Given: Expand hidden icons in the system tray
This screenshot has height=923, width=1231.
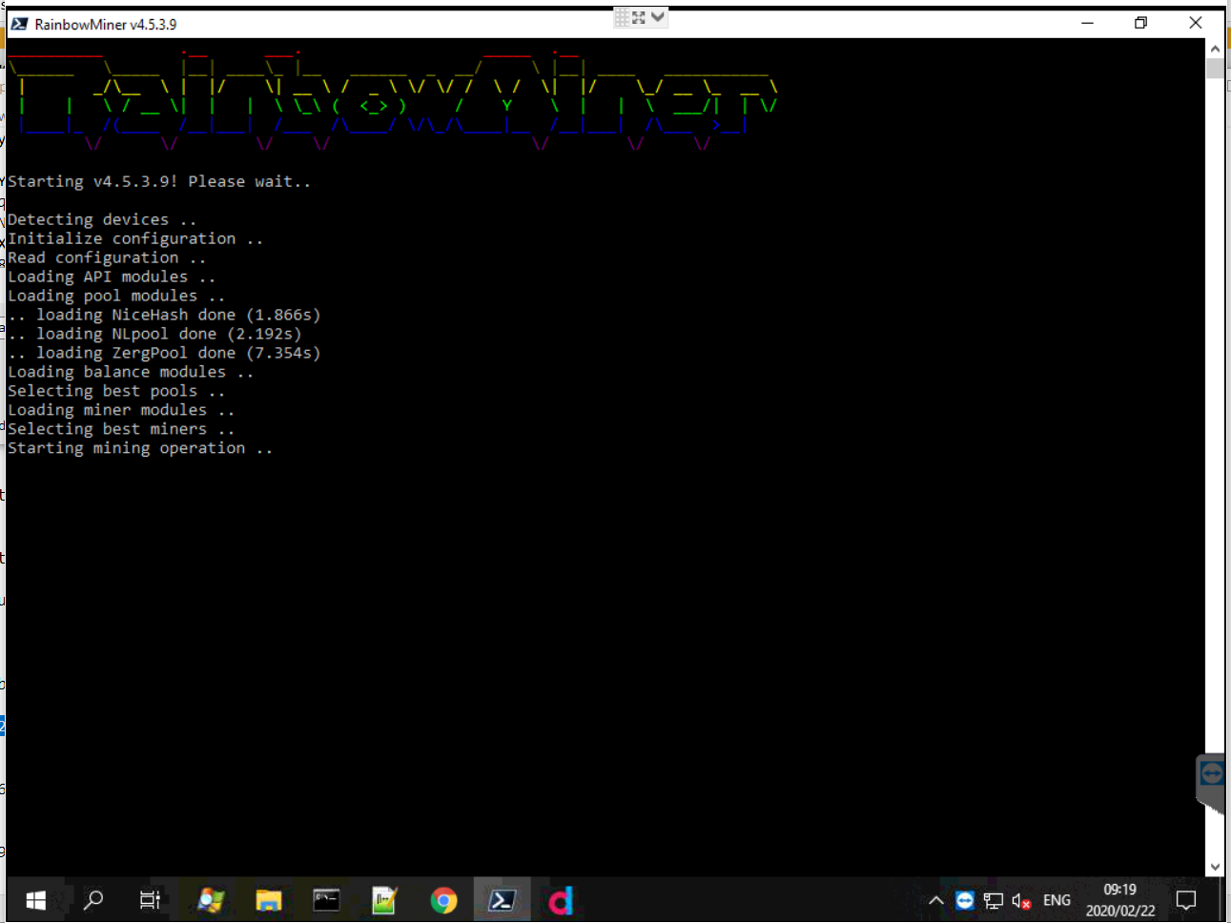Looking at the screenshot, I should (x=935, y=899).
